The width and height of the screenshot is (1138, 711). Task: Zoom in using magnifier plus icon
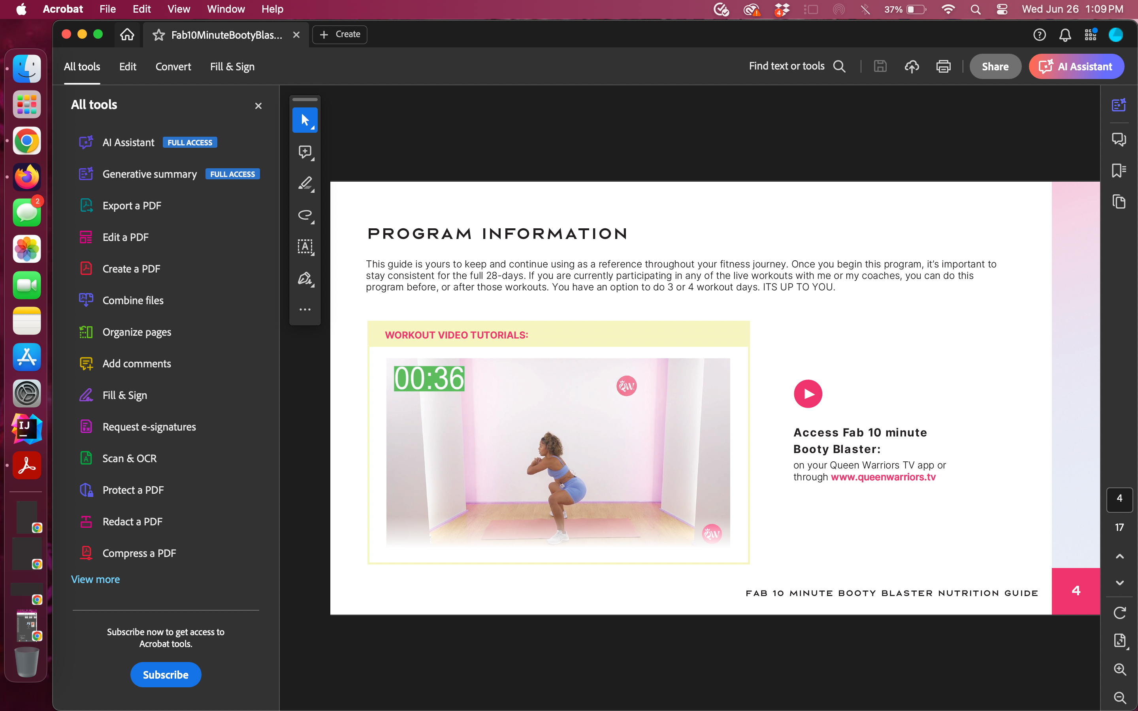pos(1120,669)
